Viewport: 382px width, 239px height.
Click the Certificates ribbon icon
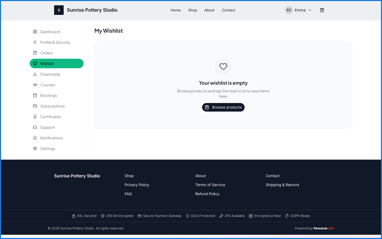click(35, 117)
